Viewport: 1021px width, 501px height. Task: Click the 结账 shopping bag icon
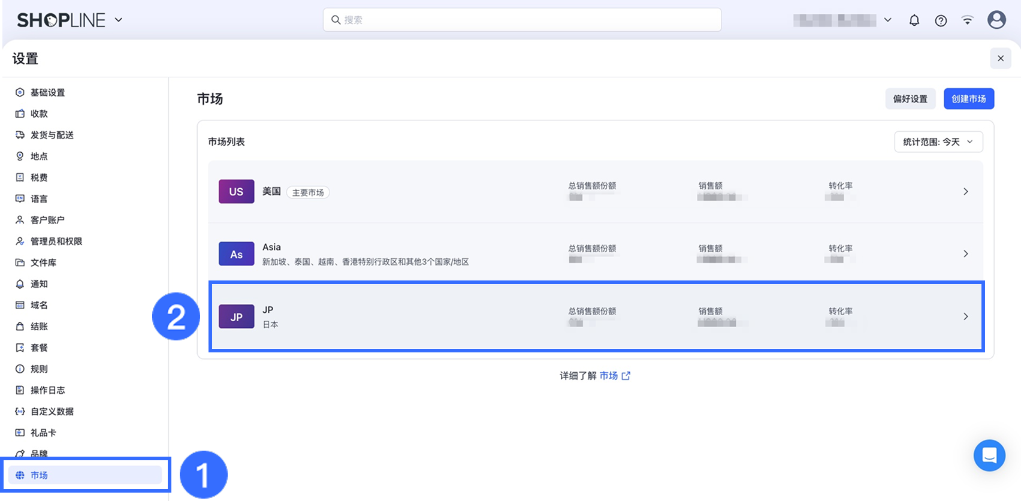coord(20,326)
